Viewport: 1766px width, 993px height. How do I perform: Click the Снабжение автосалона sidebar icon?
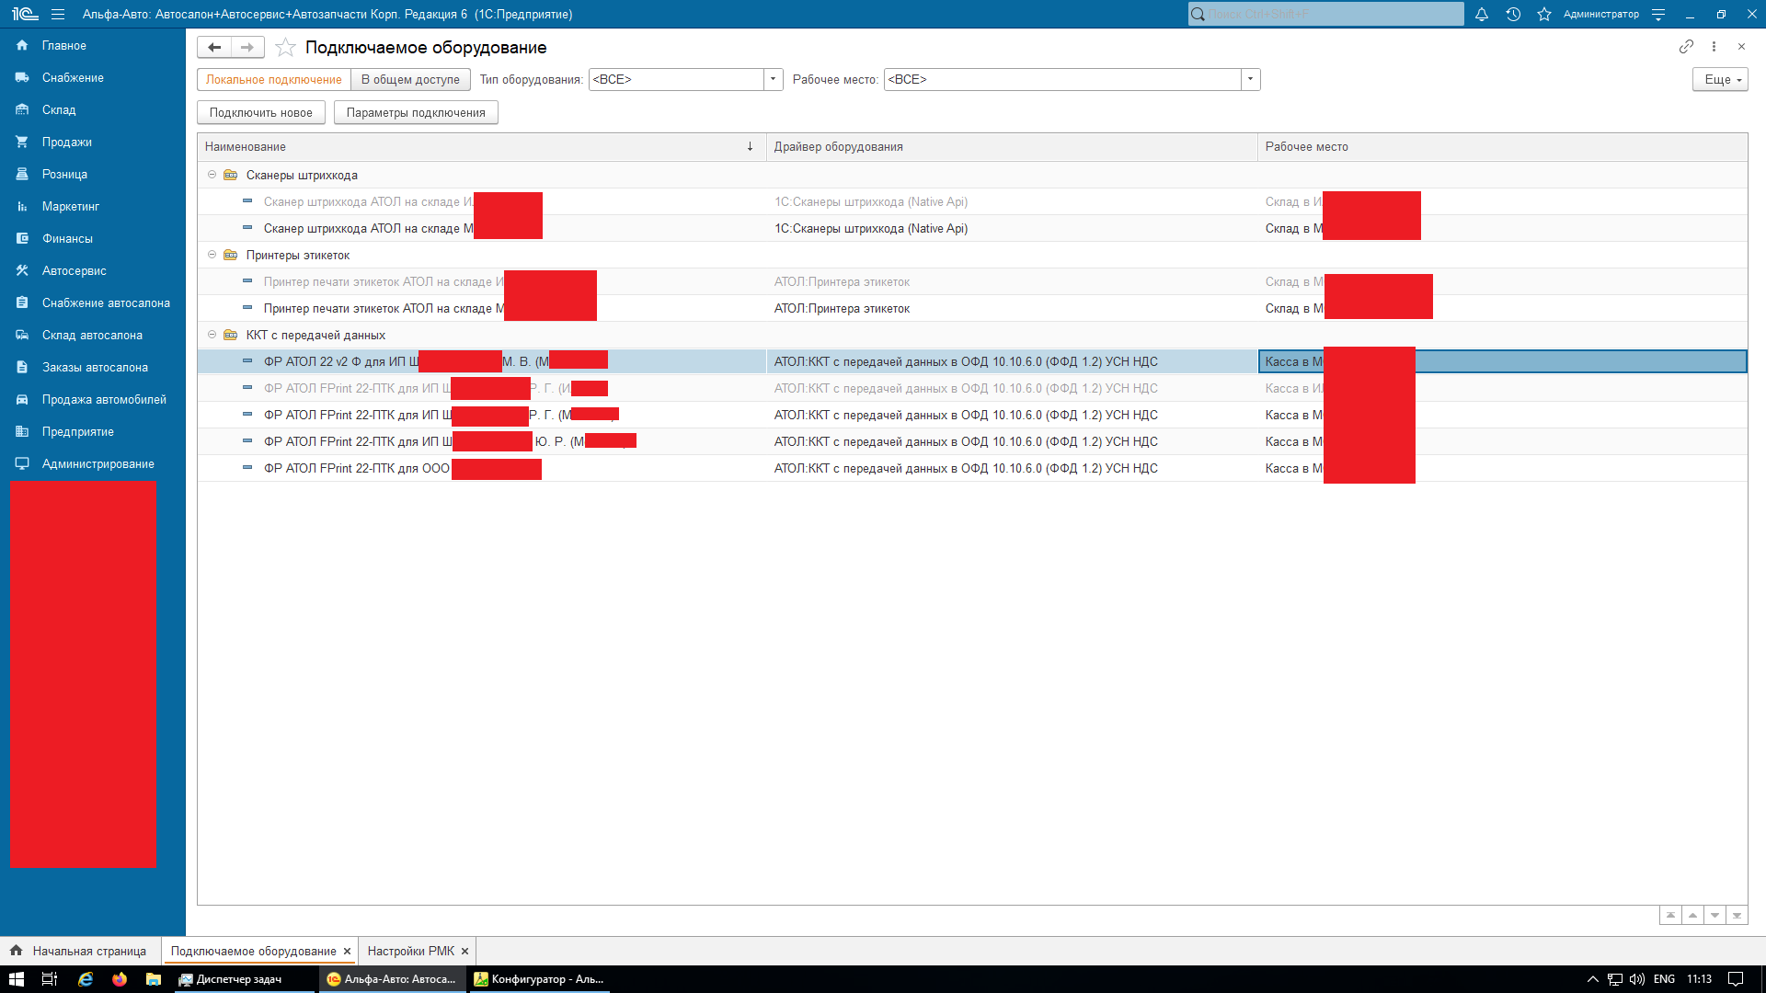pyautogui.click(x=22, y=302)
